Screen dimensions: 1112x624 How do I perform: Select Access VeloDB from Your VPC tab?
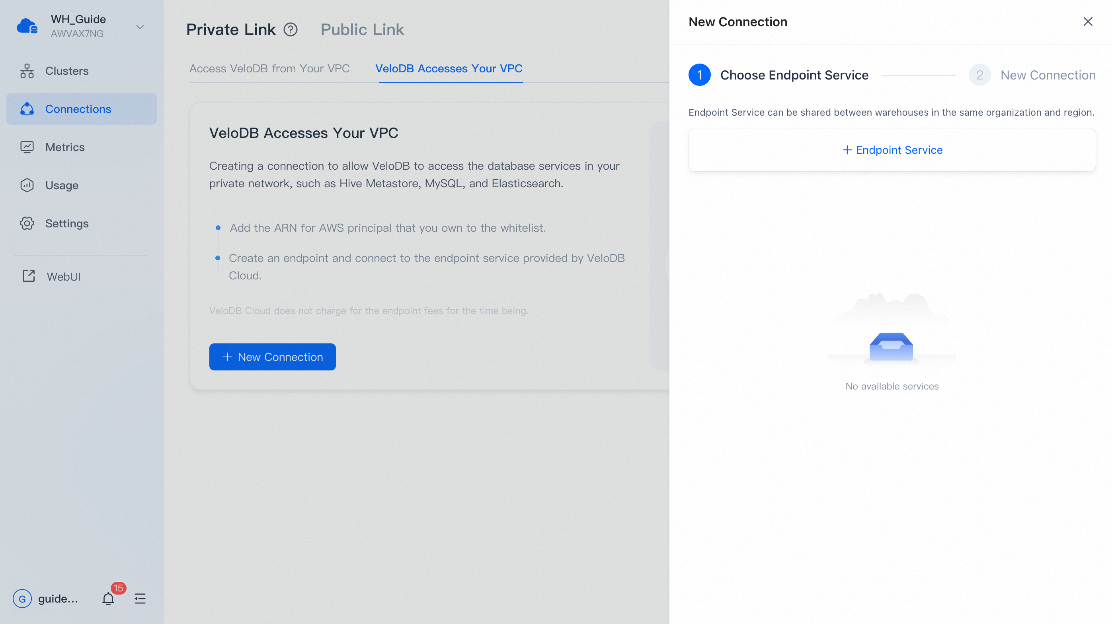(x=269, y=68)
